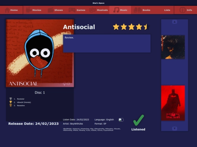Viewport: 197px width, 147px height.
Task: Open Movies section with camera icon
Action: pos(28,10)
